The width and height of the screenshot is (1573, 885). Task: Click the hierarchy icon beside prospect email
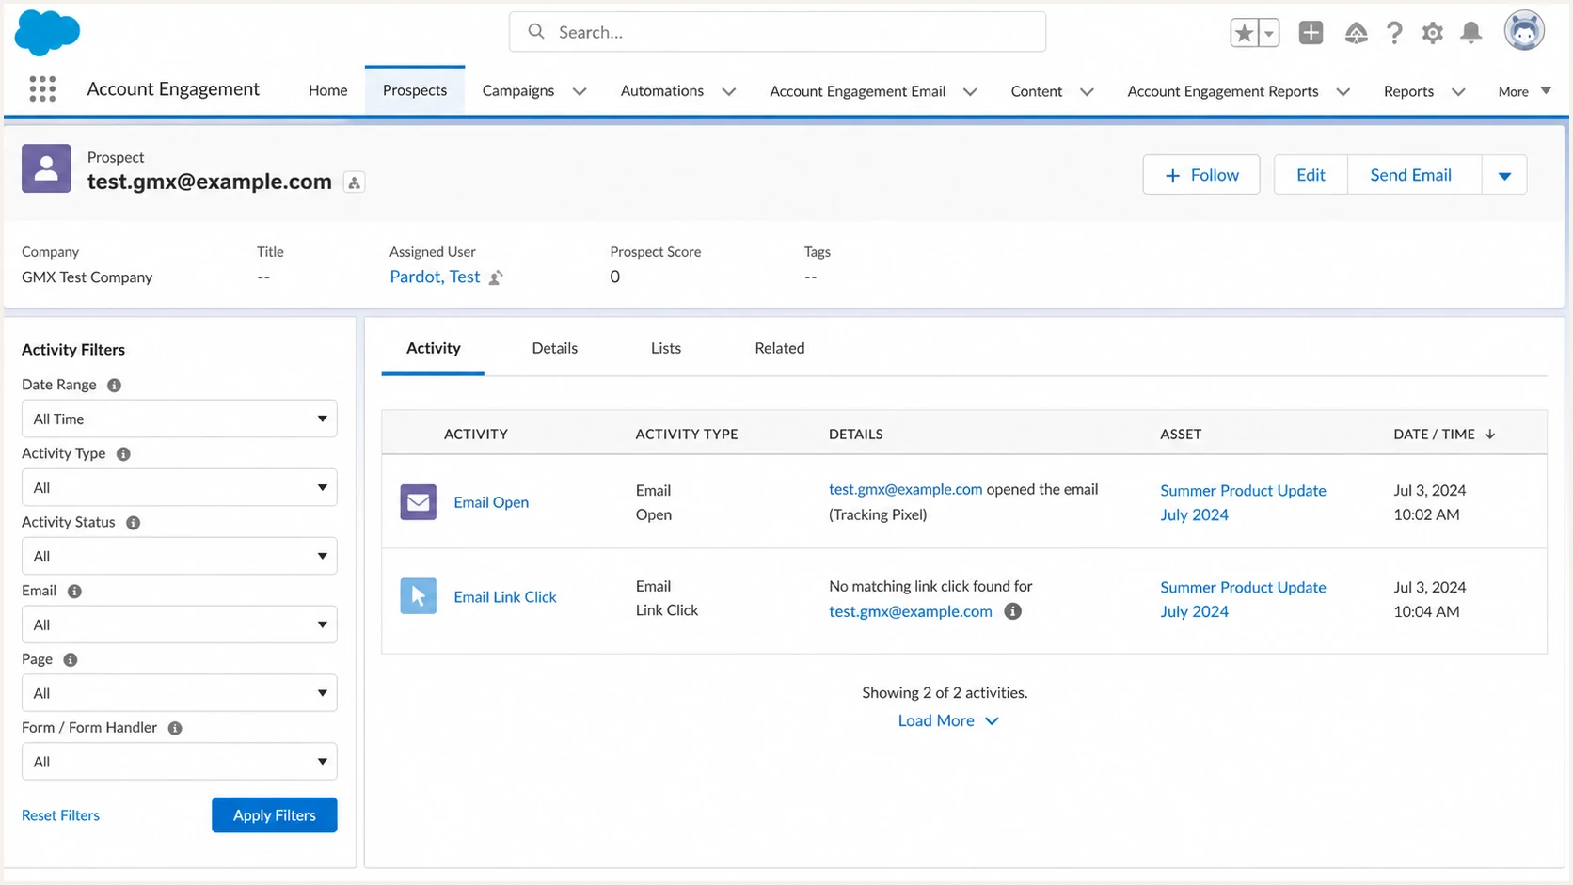355,182
